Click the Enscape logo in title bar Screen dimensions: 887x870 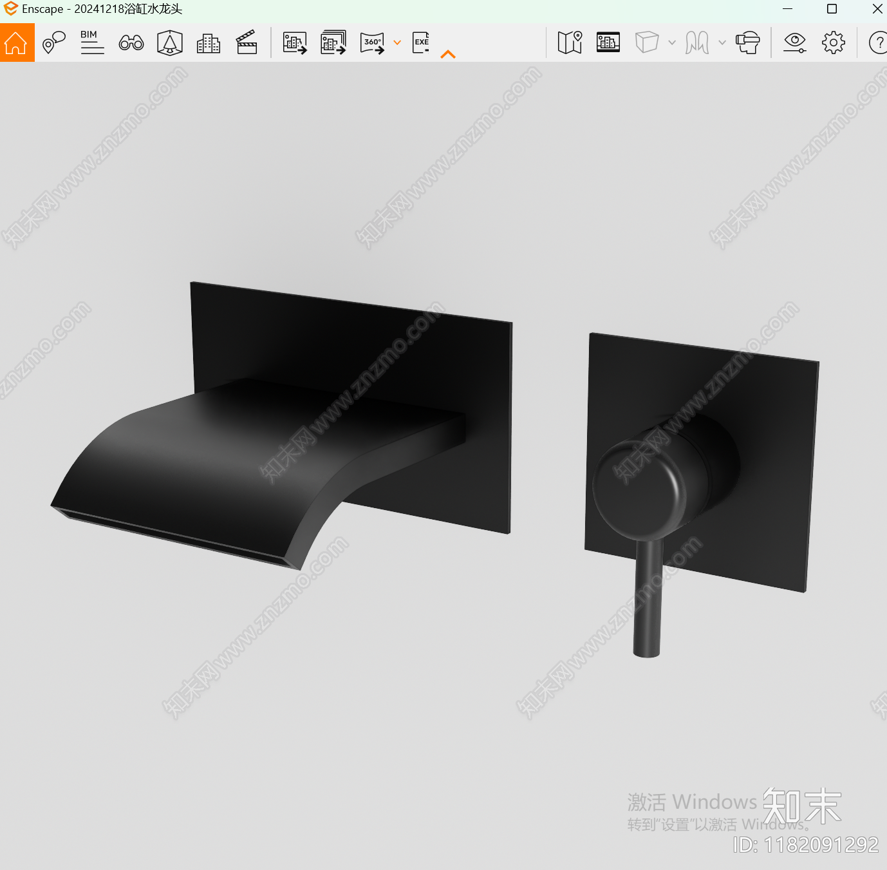pyautogui.click(x=10, y=9)
